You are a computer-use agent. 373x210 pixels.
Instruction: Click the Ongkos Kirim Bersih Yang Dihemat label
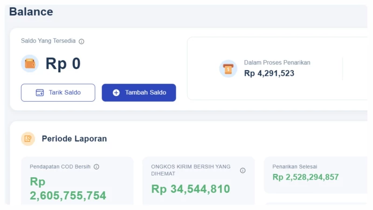191,170
